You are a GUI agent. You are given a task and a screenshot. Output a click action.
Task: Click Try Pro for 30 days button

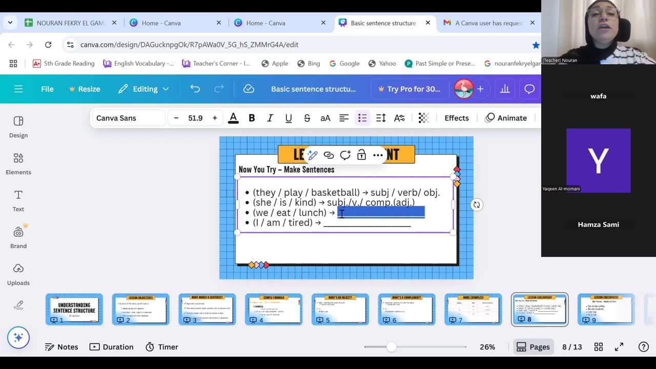point(409,89)
